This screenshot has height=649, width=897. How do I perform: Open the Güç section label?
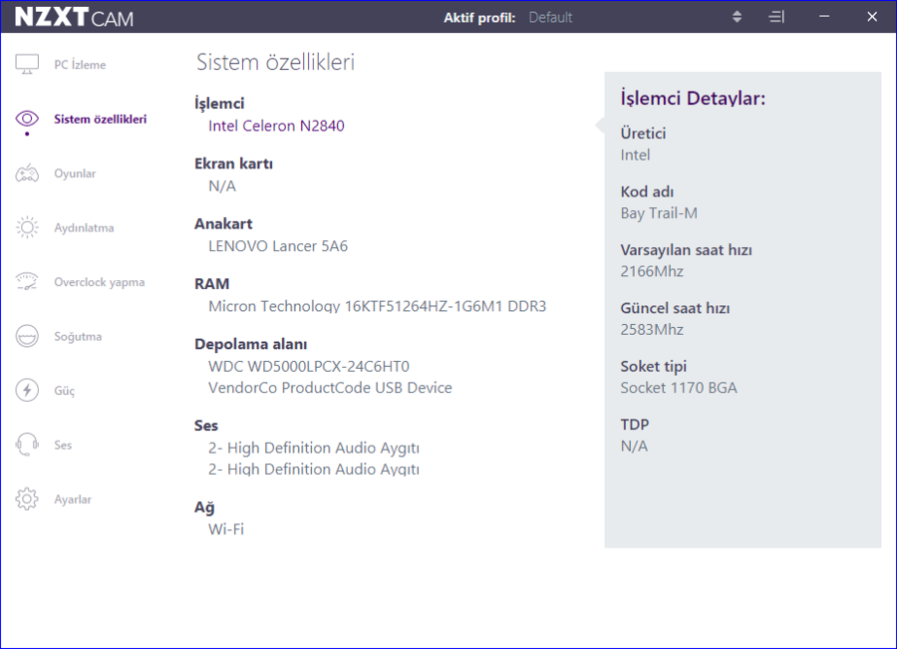click(x=64, y=391)
